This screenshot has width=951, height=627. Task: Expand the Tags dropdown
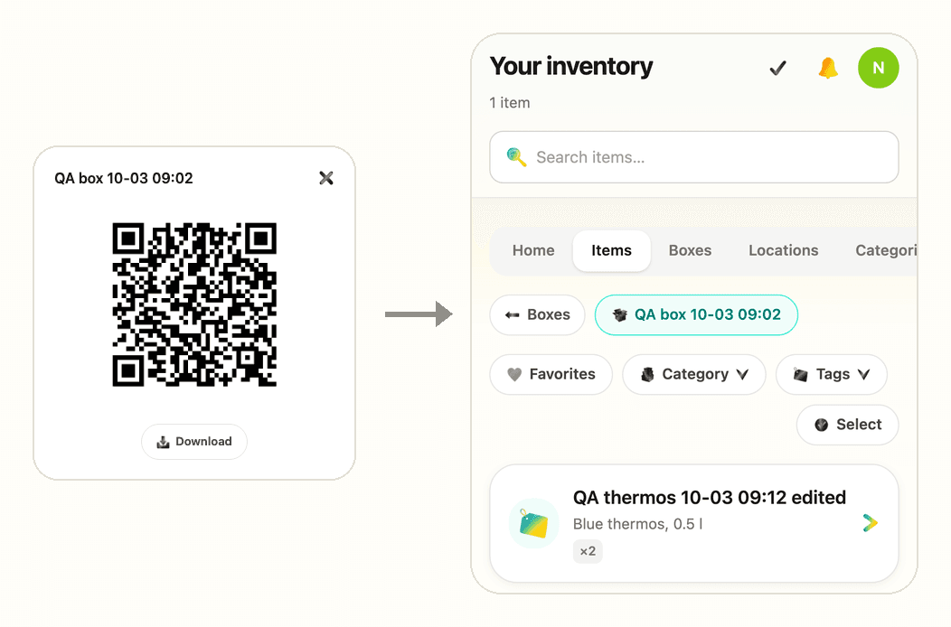(831, 374)
